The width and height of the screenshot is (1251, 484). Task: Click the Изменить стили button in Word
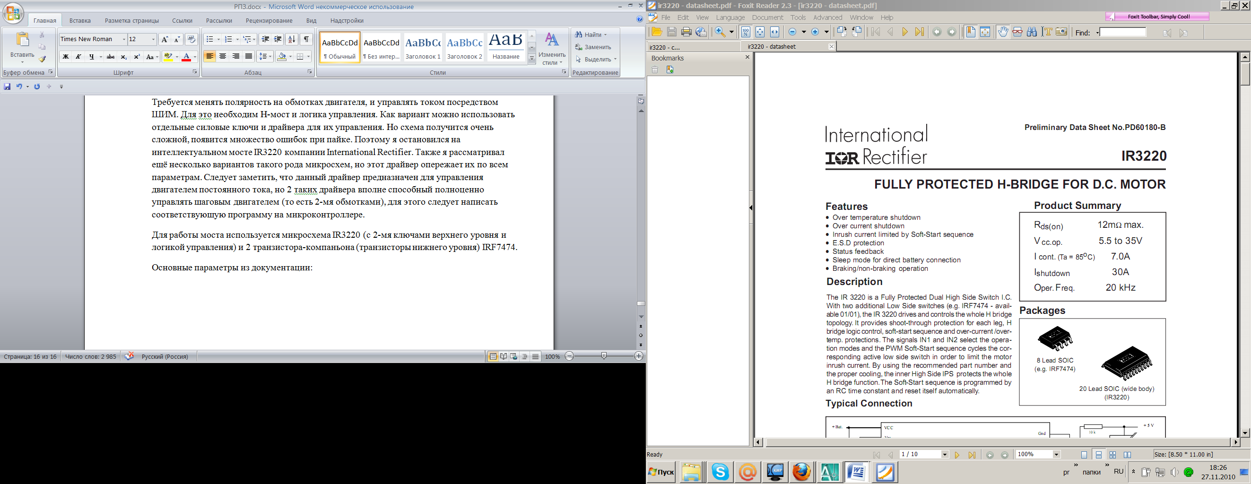coord(552,49)
